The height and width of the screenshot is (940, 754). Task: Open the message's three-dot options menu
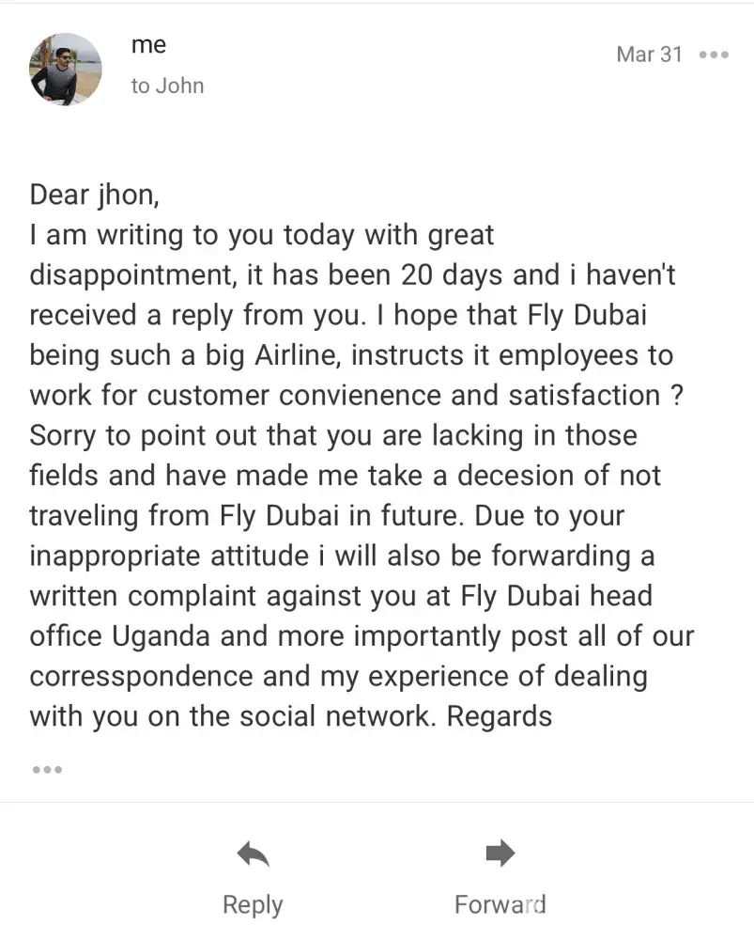click(x=714, y=55)
